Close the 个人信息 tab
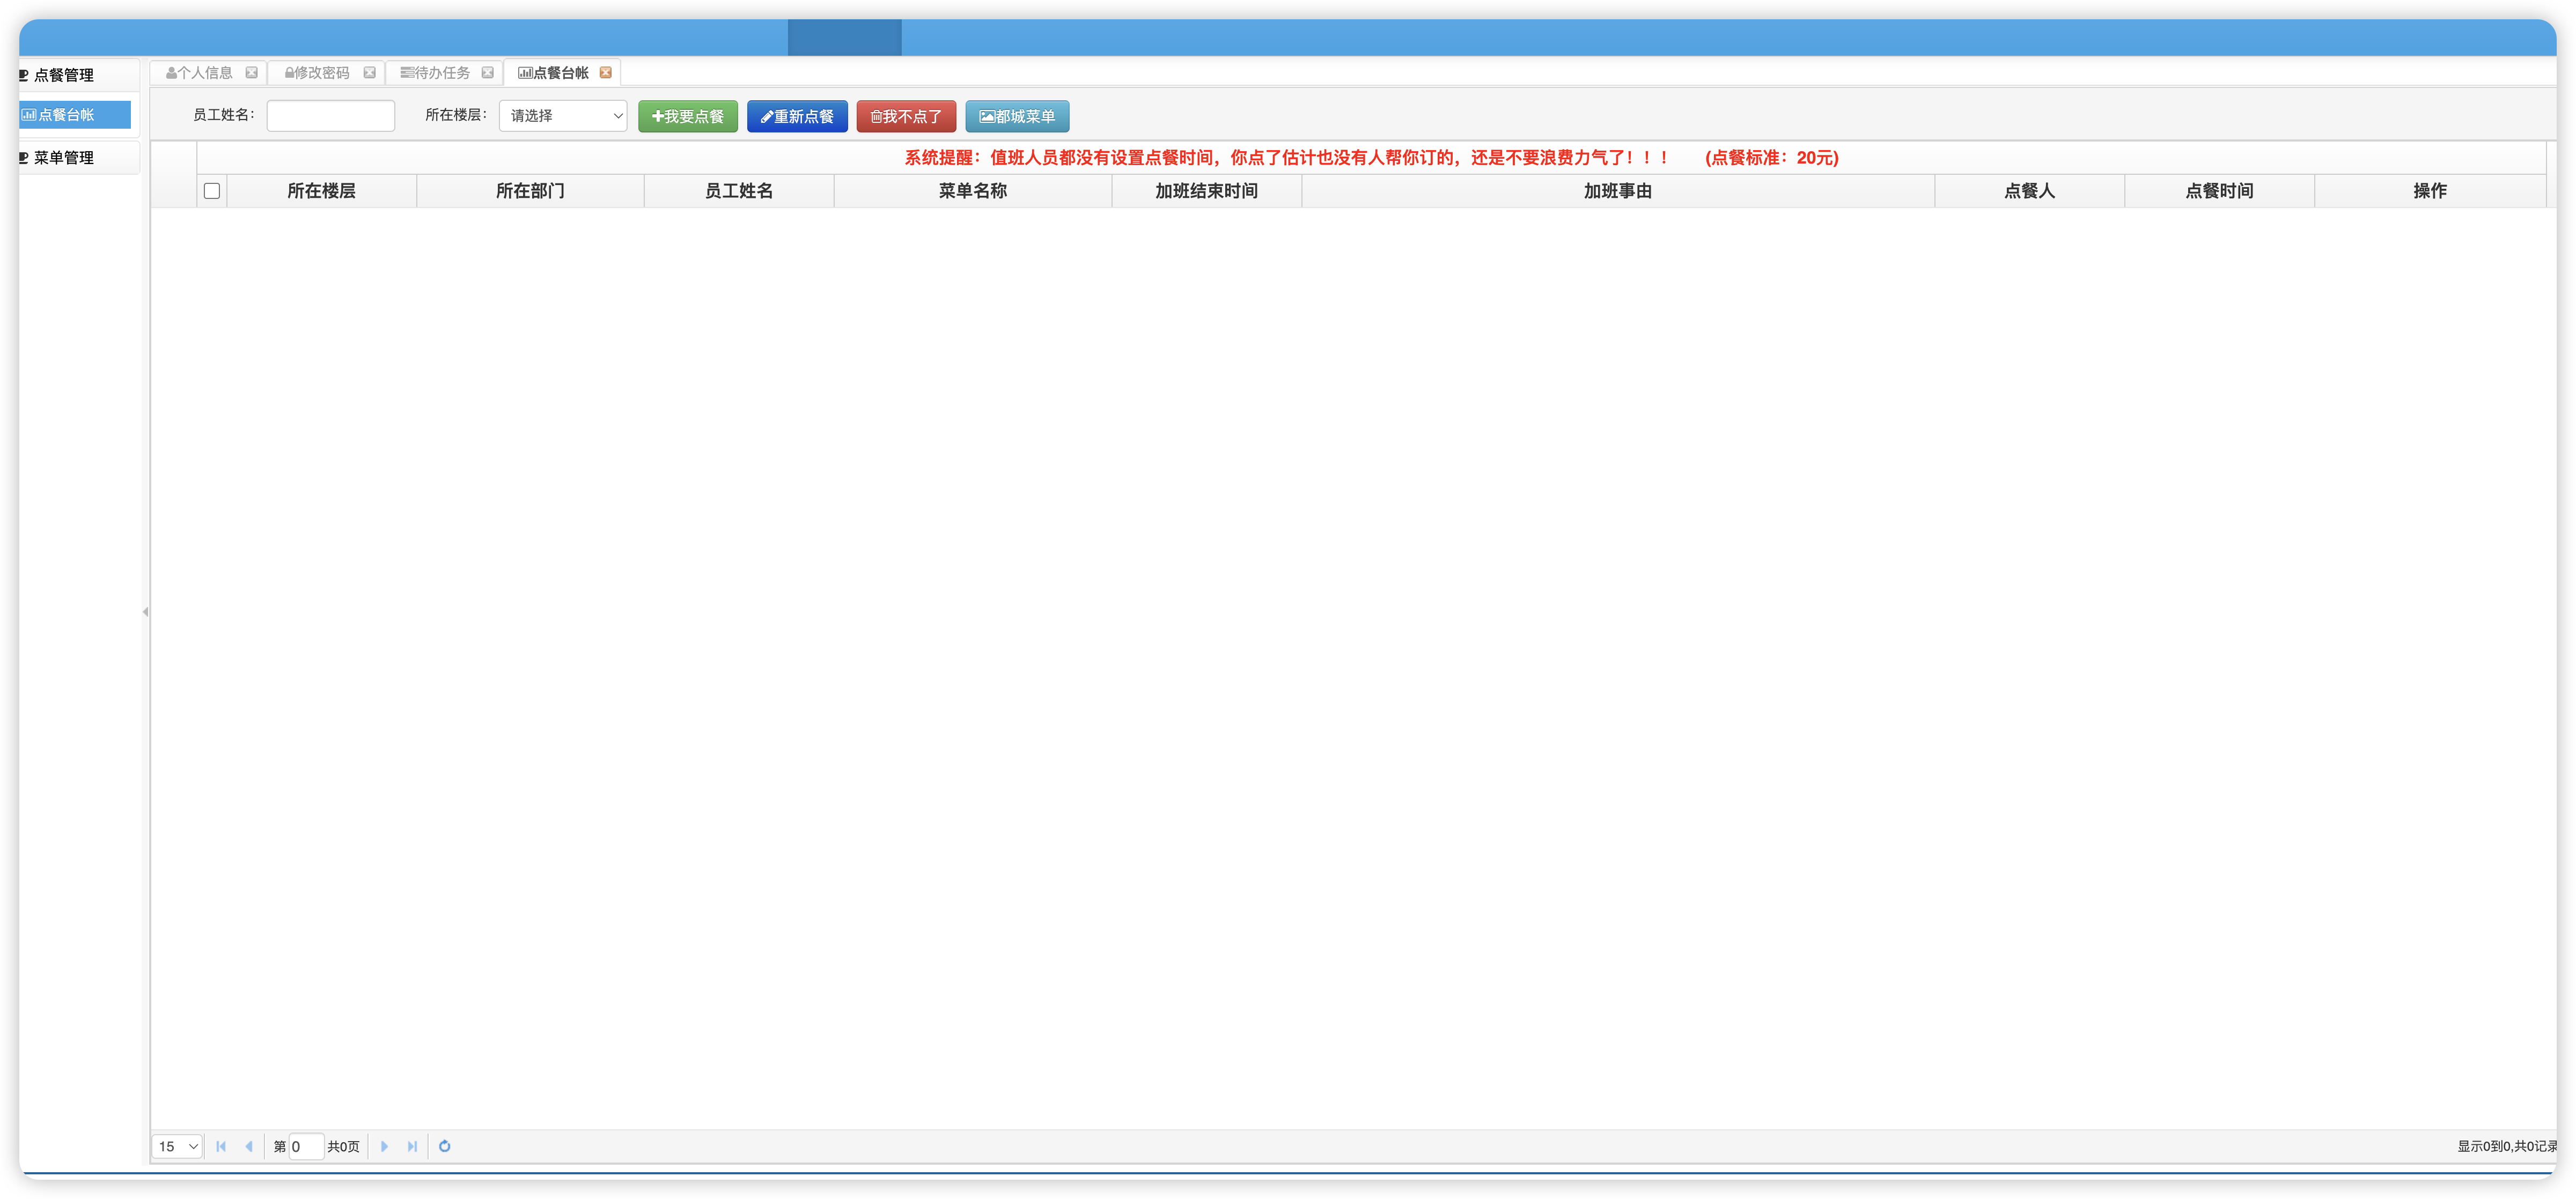Screen dimensions: 2576x1199 click(252, 73)
